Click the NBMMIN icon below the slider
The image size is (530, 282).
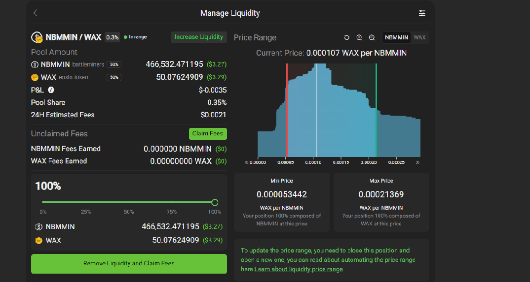coord(39,227)
